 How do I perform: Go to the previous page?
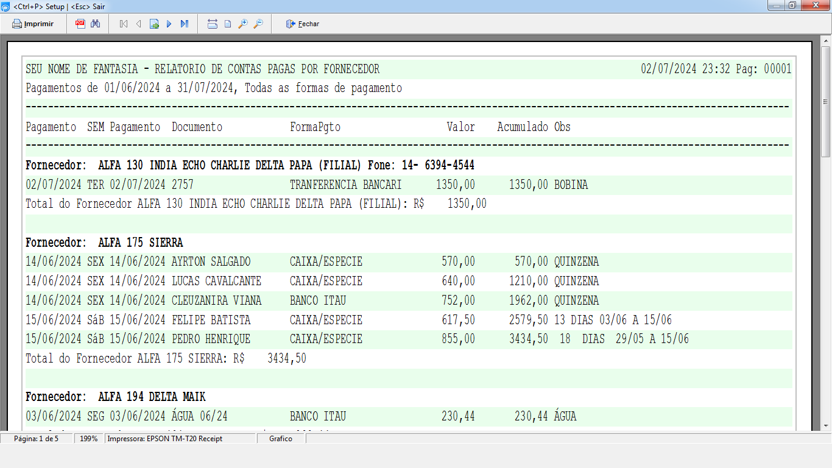139,24
